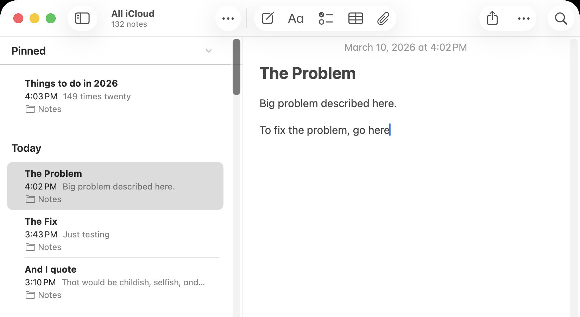Open the note list more options menu
The width and height of the screenshot is (580, 317).
tap(228, 18)
